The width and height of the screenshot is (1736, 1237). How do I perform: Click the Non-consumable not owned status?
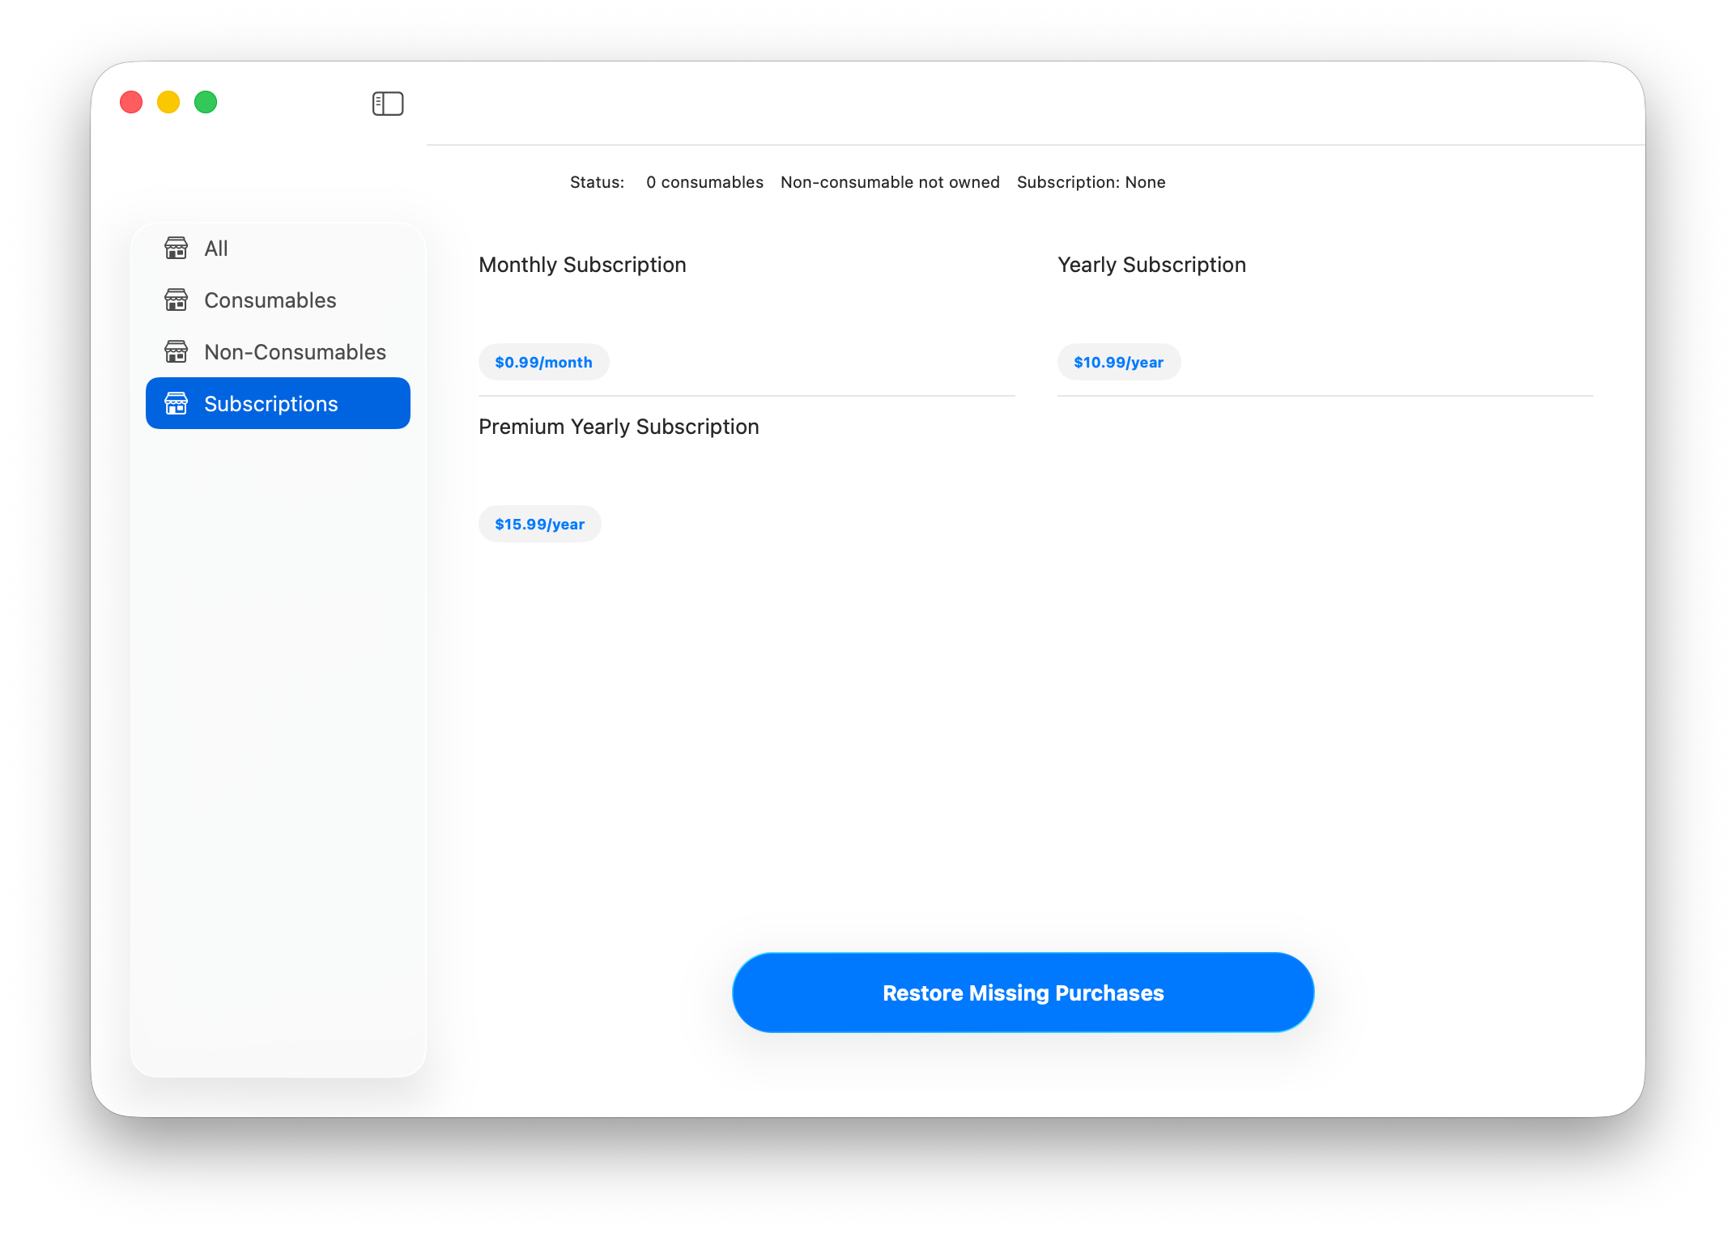(890, 182)
